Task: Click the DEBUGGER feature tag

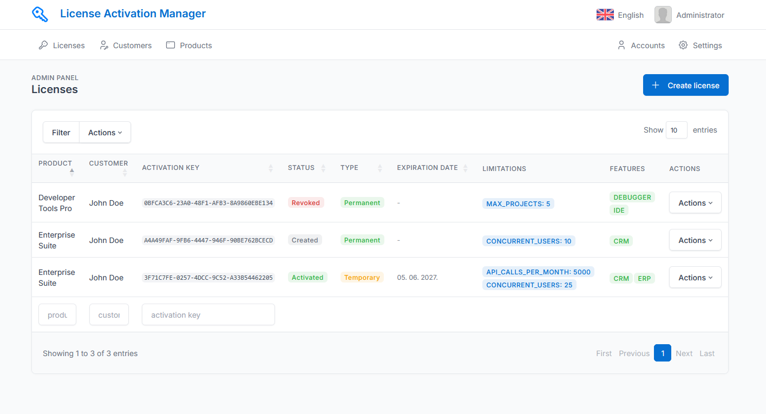Action: [x=632, y=198]
